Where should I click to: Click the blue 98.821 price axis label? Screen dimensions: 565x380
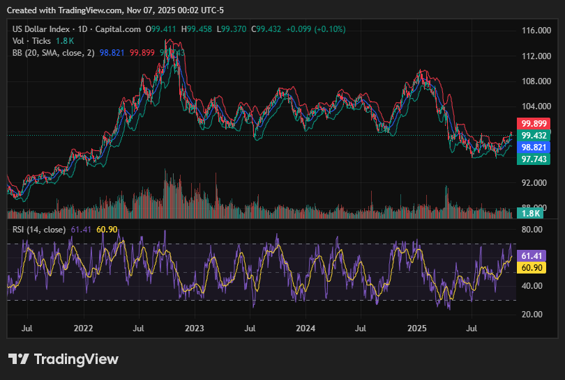(x=534, y=148)
